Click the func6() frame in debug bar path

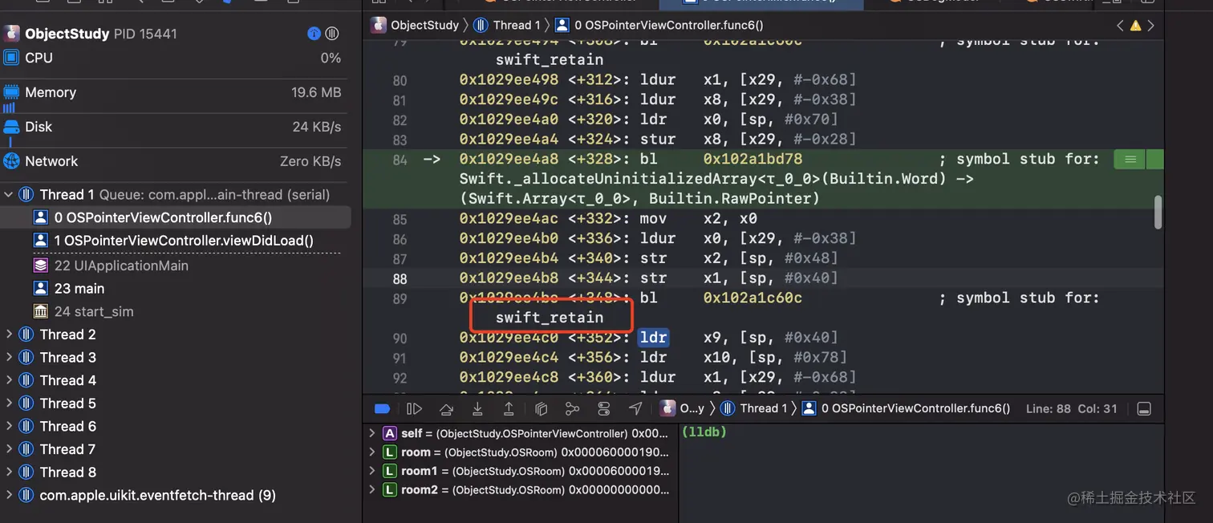click(x=907, y=408)
